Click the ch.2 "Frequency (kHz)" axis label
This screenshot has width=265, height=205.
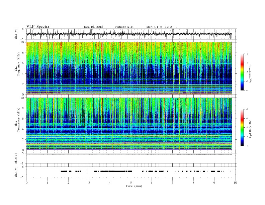[19, 120]
